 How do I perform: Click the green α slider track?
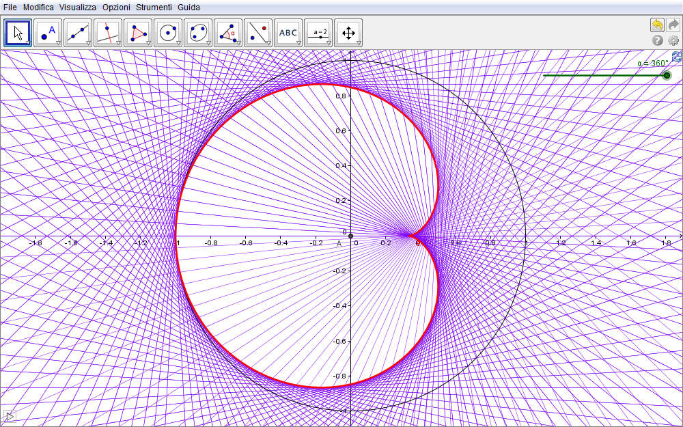[604, 75]
